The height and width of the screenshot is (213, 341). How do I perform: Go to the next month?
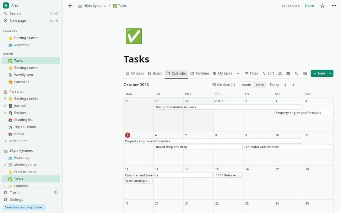[x=293, y=85]
